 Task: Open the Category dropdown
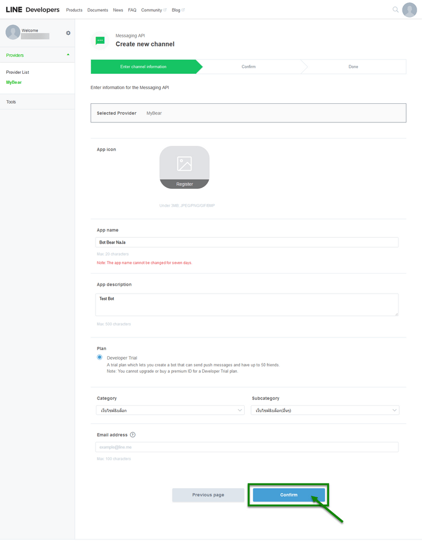170,410
